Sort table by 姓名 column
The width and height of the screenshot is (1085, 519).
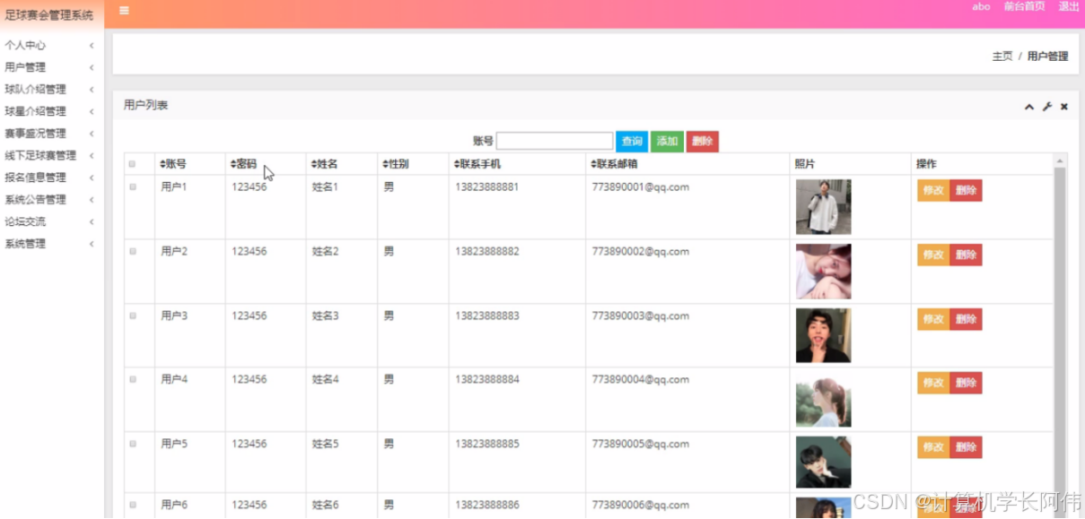(324, 164)
